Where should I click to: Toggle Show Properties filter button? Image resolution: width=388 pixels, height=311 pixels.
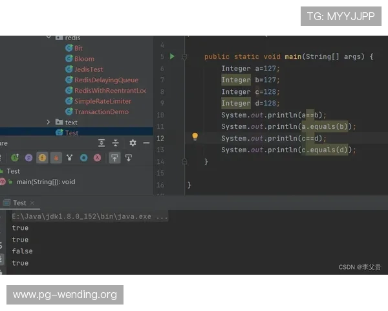coord(28,157)
